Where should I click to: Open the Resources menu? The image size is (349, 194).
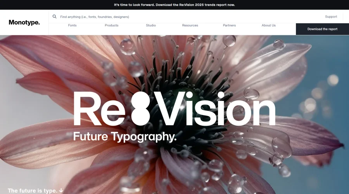coord(190,25)
